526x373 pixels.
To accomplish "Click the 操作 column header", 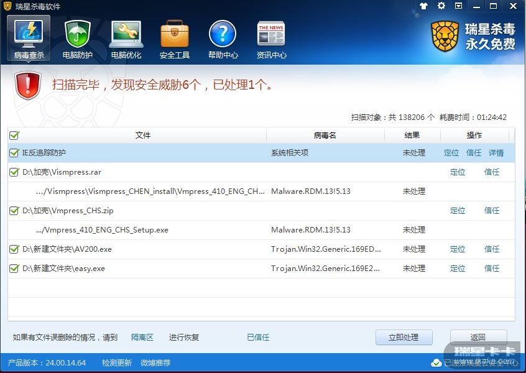I will coord(474,135).
